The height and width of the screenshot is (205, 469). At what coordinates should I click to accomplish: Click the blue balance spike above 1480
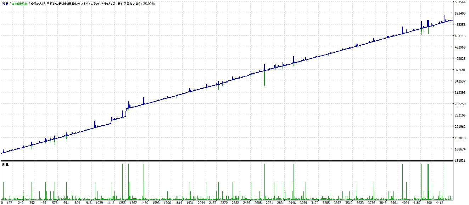pyautogui.click(x=144, y=100)
